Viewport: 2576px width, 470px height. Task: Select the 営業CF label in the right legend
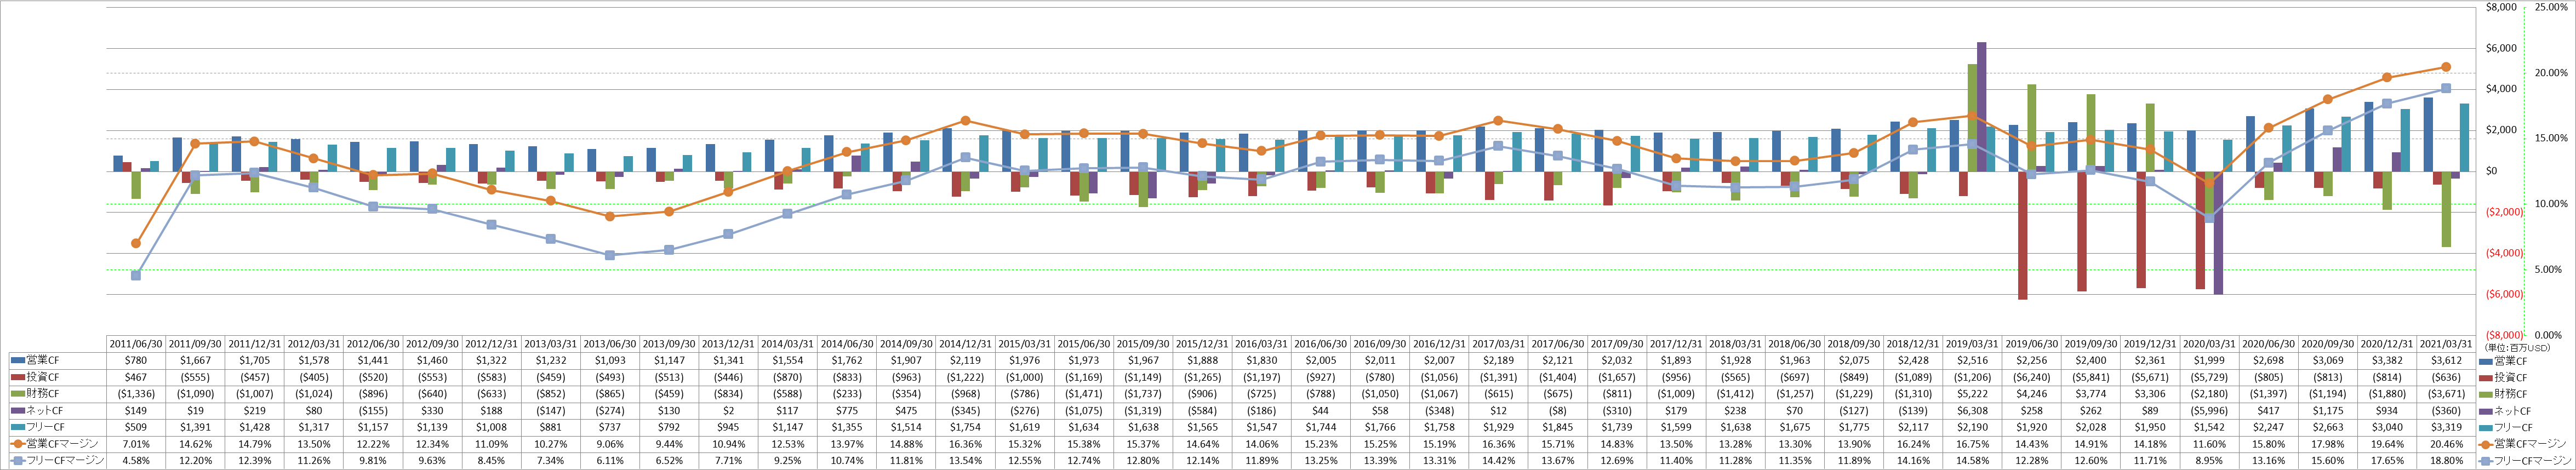coord(2512,360)
